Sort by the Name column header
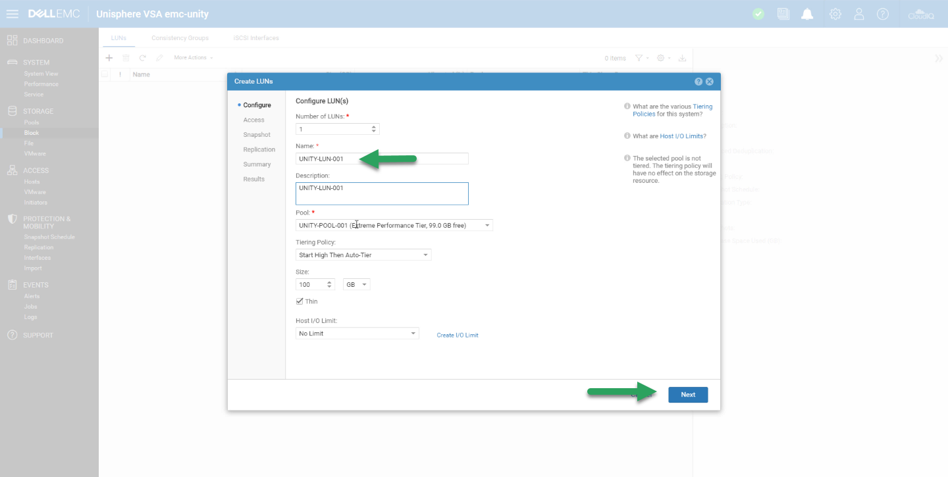The image size is (948, 477). 141,74
